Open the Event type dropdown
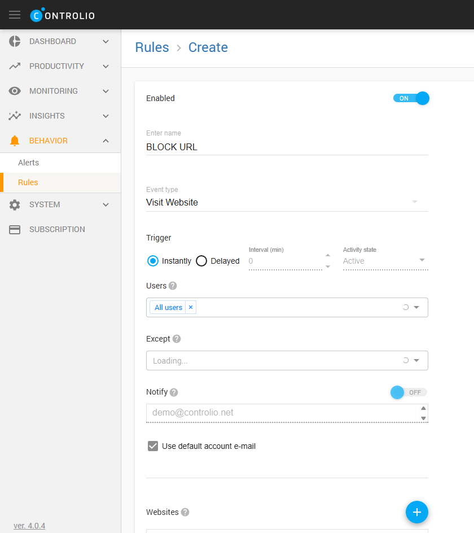Image resolution: width=474 pixels, height=533 pixels. point(287,202)
